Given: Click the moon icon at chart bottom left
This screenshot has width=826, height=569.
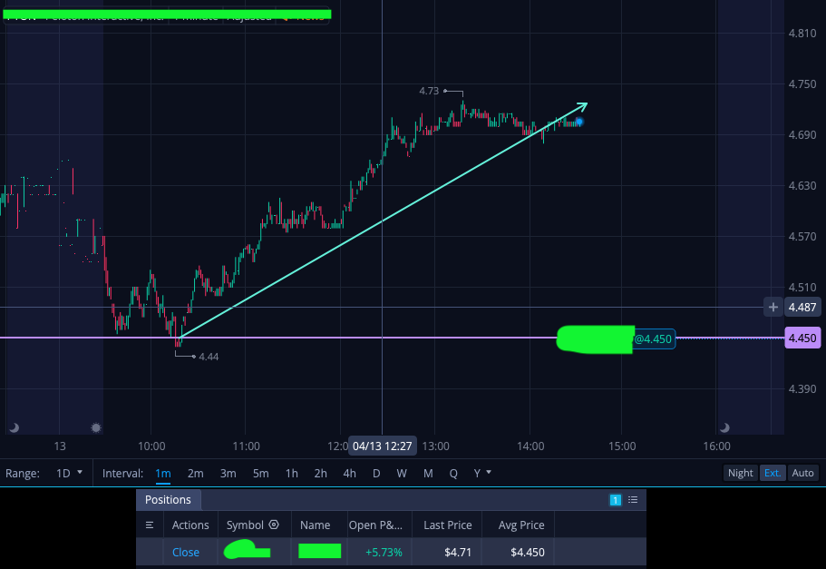Looking at the screenshot, I should point(15,427).
